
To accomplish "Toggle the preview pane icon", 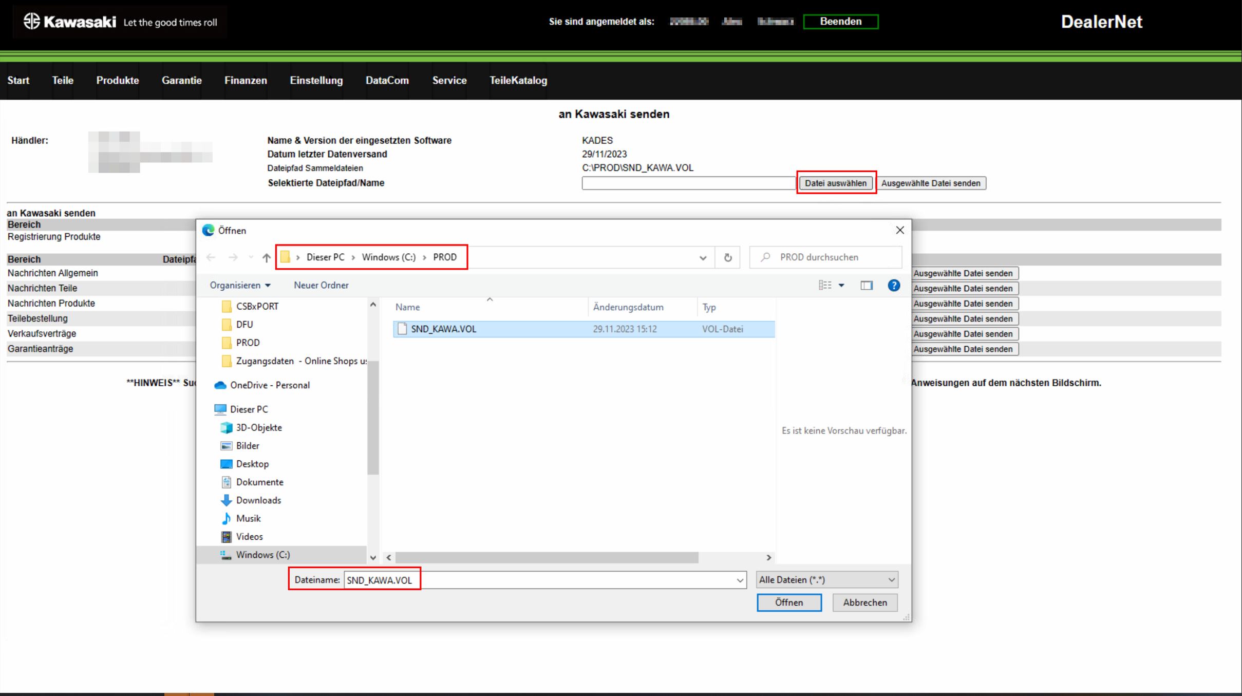I will point(866,285).
